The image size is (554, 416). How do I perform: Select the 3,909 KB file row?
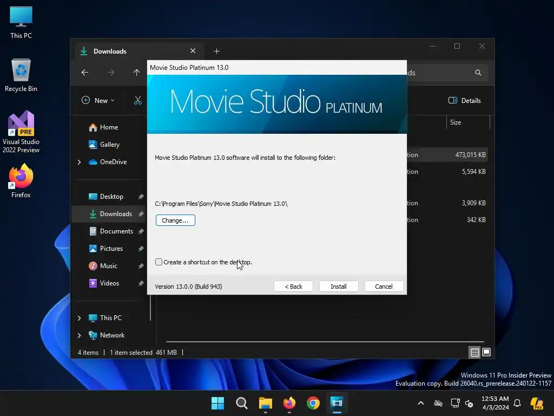(447, 203)
